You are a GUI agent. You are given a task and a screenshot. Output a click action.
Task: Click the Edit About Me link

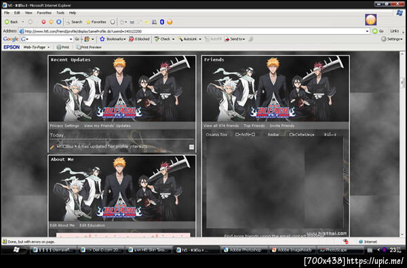(x=62, y=225)
